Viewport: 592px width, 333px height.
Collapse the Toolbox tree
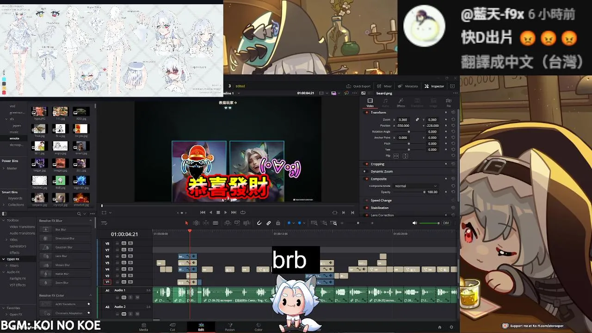point(3,220)
